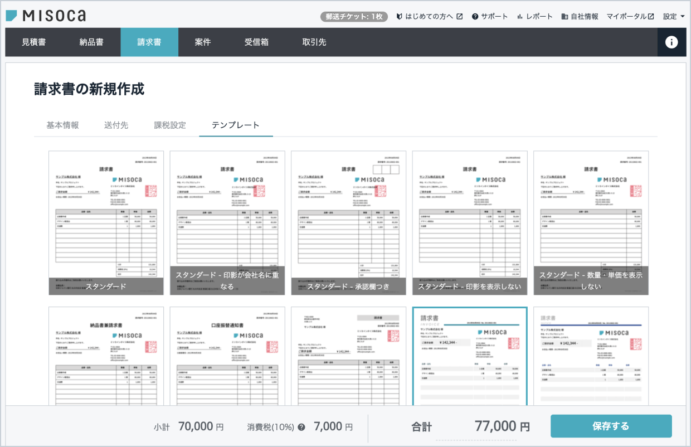Click the consumption tax help icon
The width and height of the screenshot is (691, 447).
[x=301, y=427]
